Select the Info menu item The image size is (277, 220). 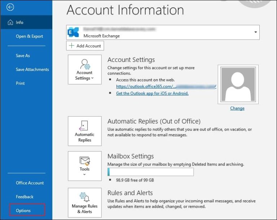click(x=26, y=22)
